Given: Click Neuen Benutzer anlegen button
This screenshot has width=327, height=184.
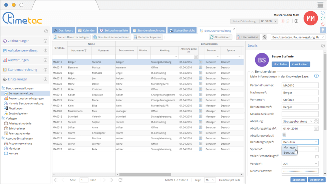Looking at the screenshot, I should tap(71, 37).
